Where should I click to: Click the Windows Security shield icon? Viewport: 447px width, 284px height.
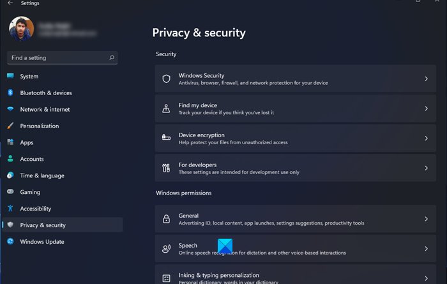[166, 78]
